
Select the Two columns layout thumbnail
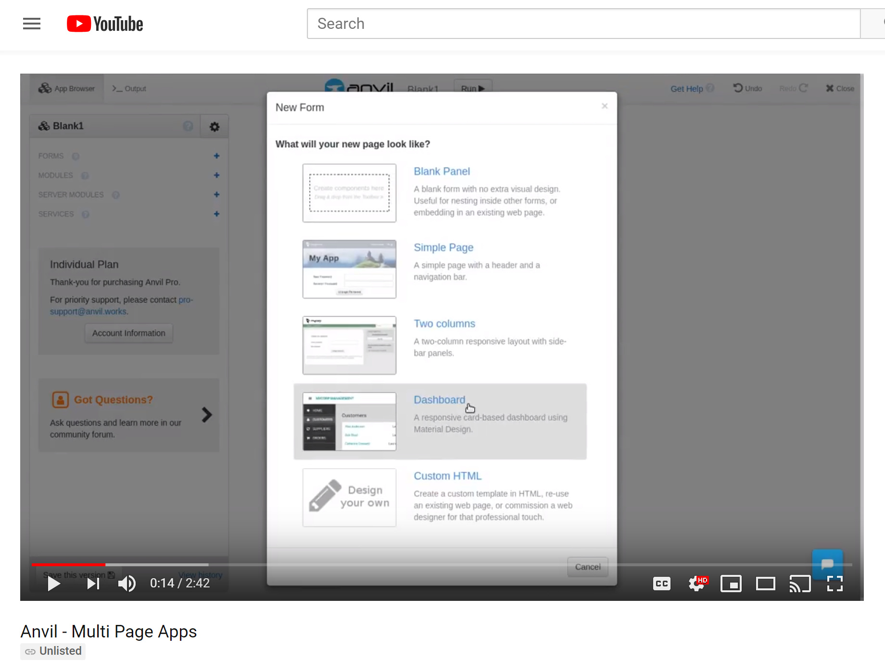pyautogui.click(x=349, y=345)
